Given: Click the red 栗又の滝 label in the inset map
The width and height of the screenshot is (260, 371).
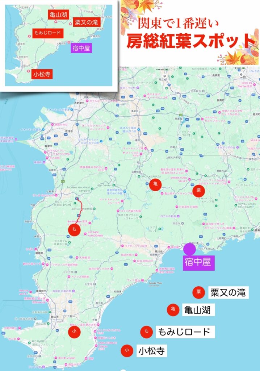Looking at the screenshot, I should [86, 22].
